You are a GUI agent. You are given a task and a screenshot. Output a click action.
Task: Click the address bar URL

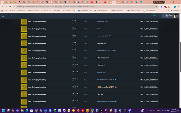55,7
